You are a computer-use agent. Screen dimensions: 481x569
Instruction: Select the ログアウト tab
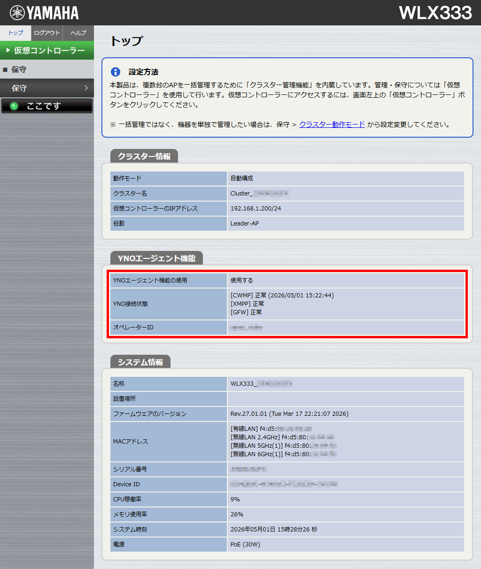click(x=47, y=33)
